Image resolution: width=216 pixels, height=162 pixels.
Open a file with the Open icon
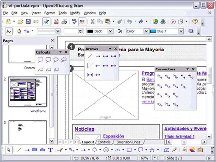(x=20, y=22)
